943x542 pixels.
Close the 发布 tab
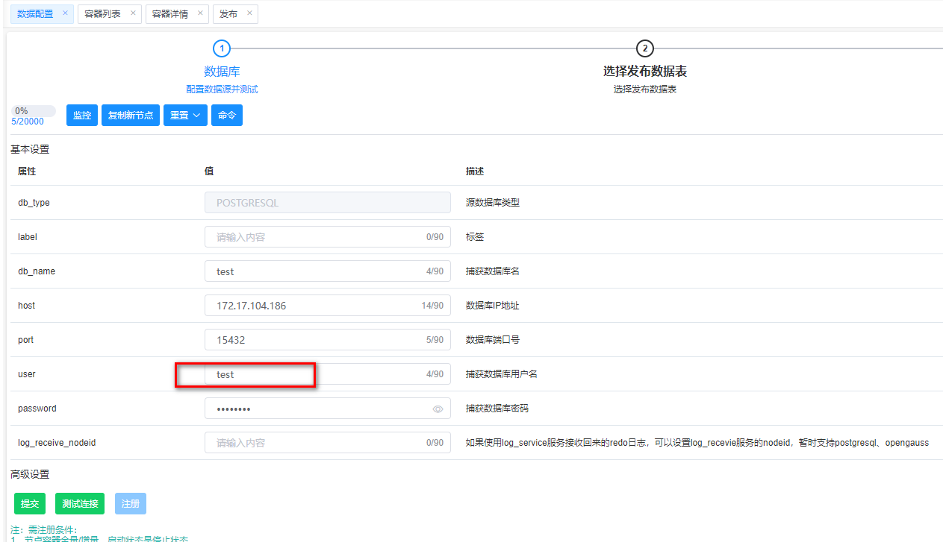[249, 13]
